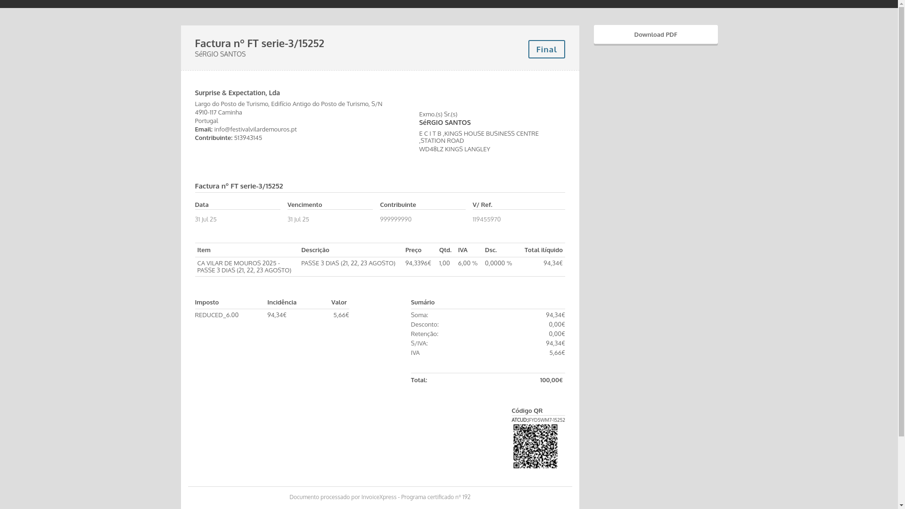This screenshot has height=509, width=905.
Task: Click the invoice QR code image
Action: point(535,446)
